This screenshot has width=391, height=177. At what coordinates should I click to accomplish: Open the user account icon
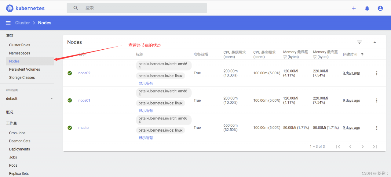[380, 8]
